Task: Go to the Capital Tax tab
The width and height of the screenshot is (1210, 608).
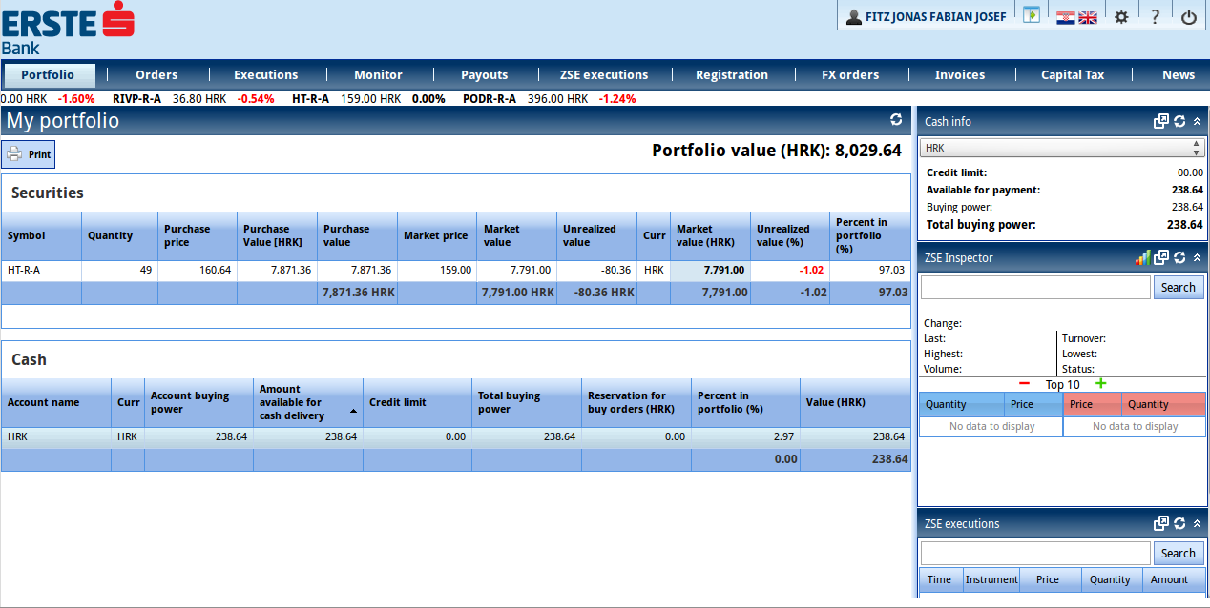Action: 1072,74
